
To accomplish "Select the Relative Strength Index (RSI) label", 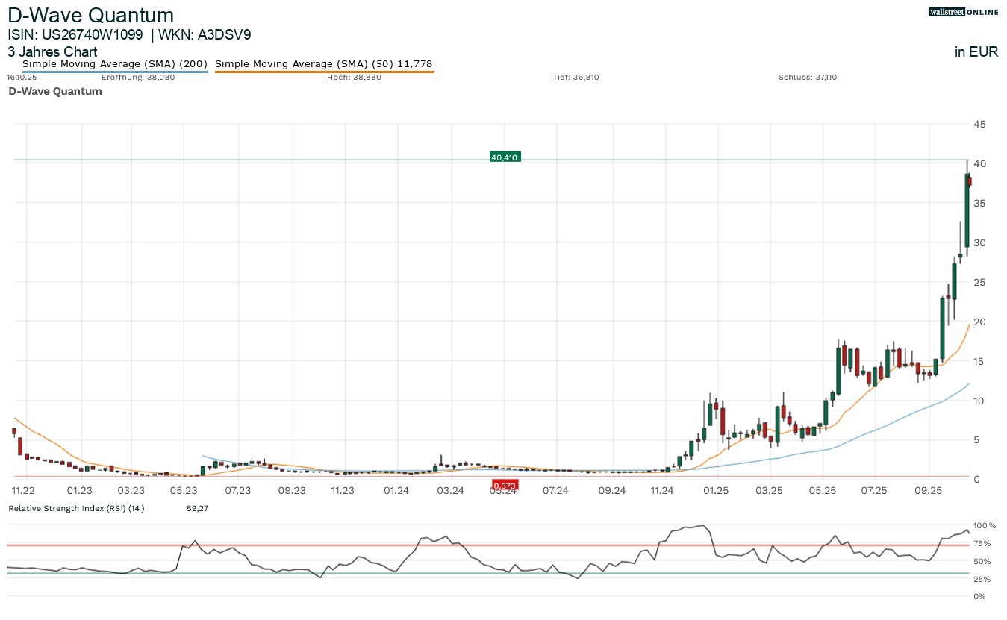I will 76,508.
